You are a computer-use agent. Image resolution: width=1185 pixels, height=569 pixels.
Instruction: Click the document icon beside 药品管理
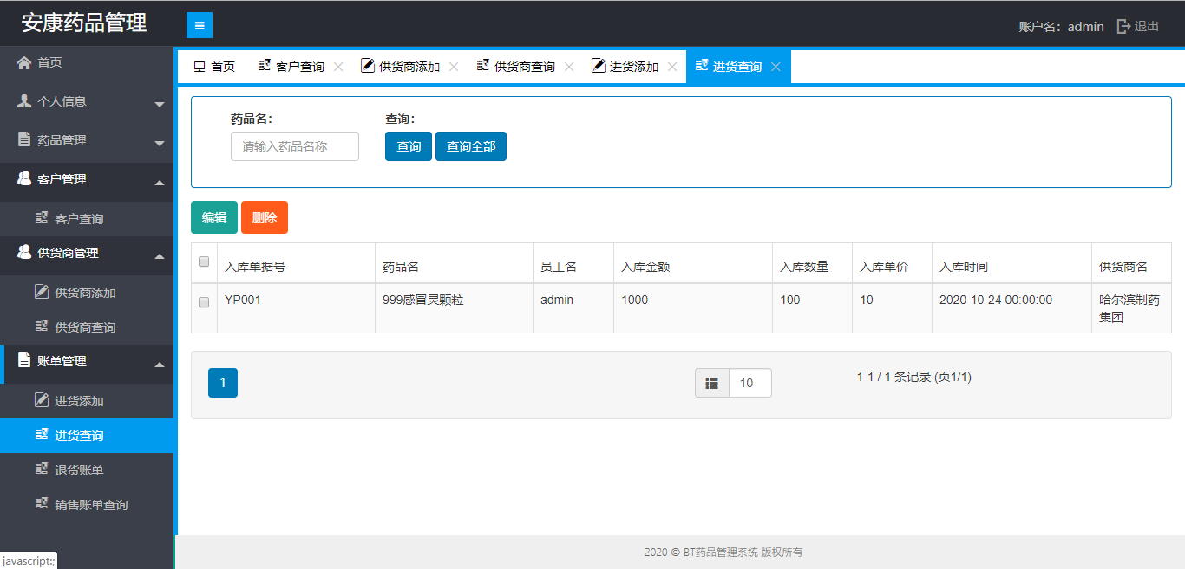(24, 140)
